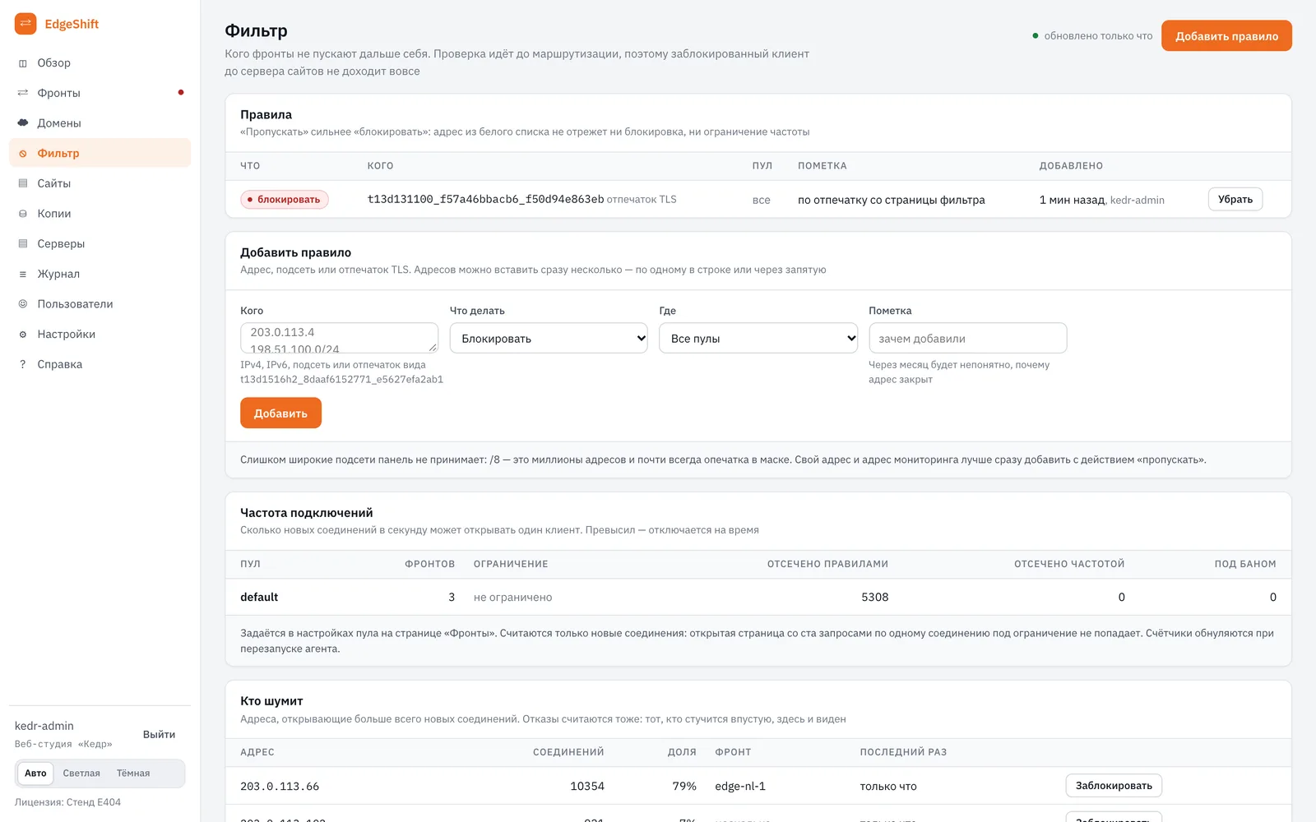Screen dimensions: 1316x822
Task: Click the не ограничено limit value
Action: coord(512,598)
